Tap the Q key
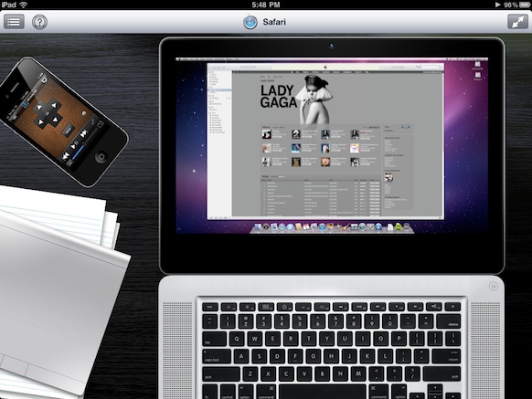The image size is (532, 399). click(237, 339)
